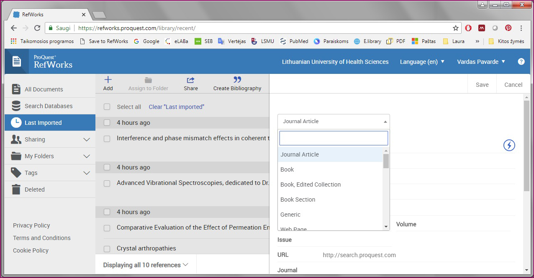Expand the Vardas Pavarde user menu
This screenshot has width=534, height=278.
tap(481, 62)
